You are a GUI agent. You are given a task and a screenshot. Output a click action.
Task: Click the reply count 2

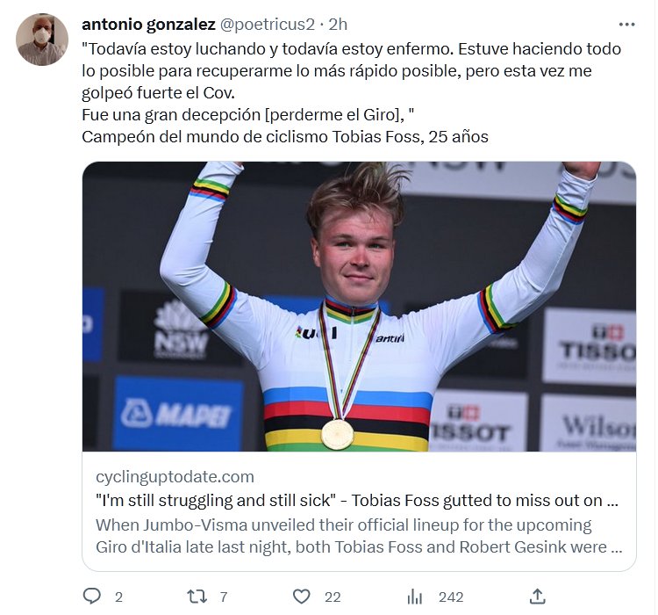[118, 597]
